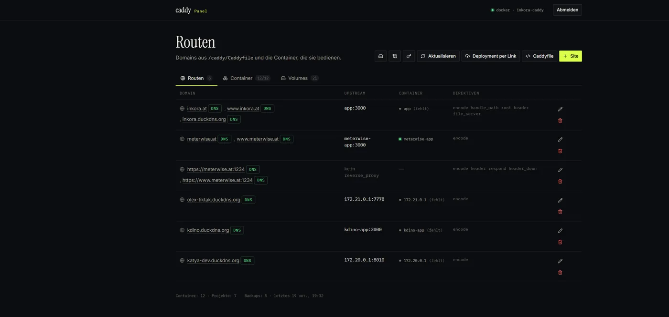Open Deployment per Link
669x317 pixels.
click(491, 56)
